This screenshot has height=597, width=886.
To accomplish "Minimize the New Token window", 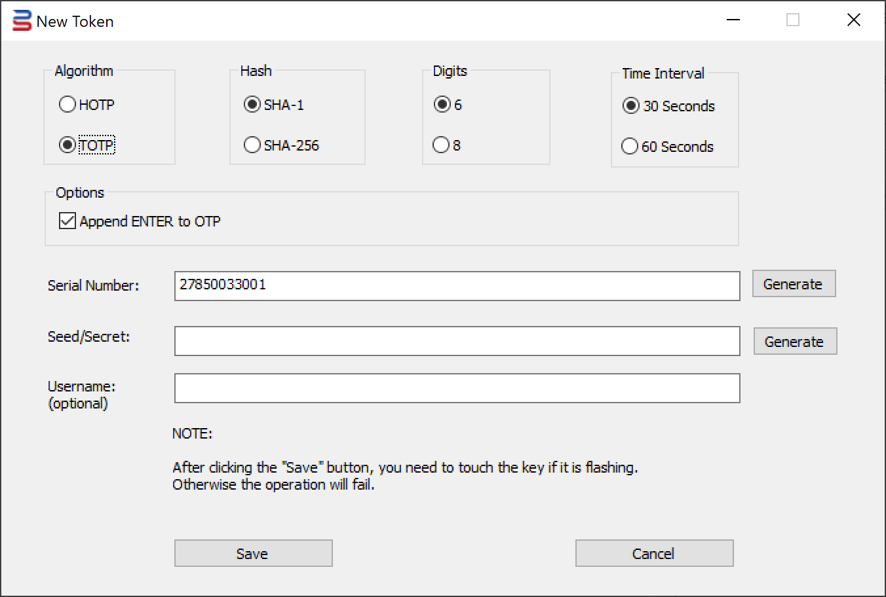I will coord(733,20).
